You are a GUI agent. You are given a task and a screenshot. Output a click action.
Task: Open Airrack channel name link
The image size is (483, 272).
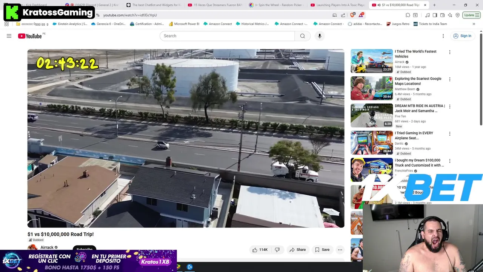click(x=47, y=247)
